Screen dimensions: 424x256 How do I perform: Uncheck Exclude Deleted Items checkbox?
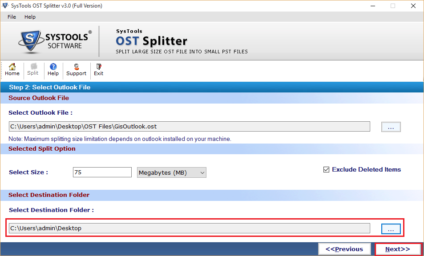pos(327,170)
